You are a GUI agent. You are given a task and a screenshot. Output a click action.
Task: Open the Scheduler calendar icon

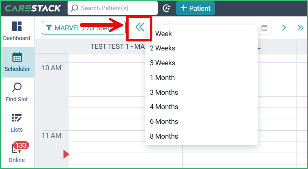(x=17, y=57)
